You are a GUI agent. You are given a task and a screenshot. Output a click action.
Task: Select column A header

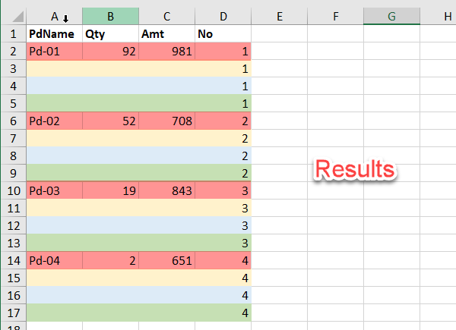pos(53,16)
